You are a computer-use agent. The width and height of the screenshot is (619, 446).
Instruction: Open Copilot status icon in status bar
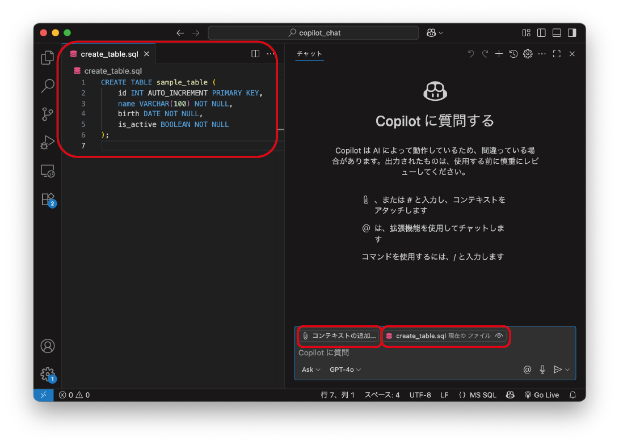(510, 395)
